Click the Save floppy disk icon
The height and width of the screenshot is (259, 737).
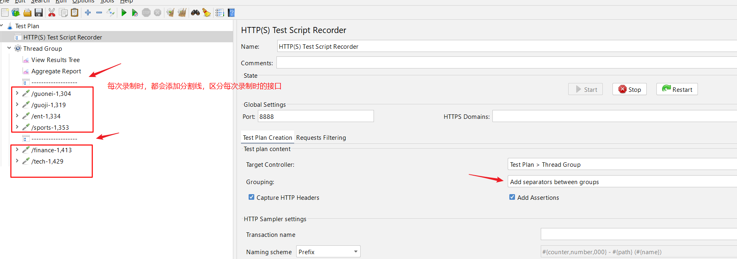coord(39,13)
